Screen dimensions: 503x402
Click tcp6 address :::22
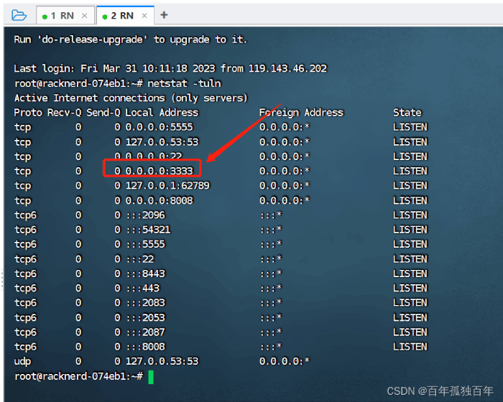point(140,258)
